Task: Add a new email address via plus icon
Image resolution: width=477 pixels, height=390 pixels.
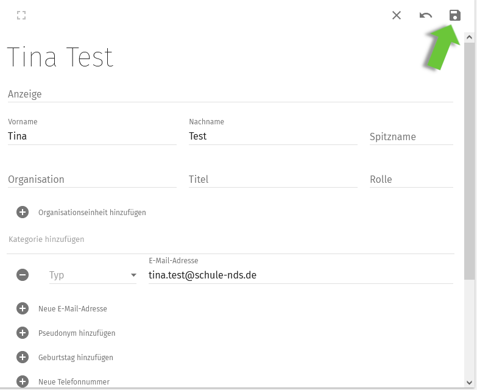Action: tap(23, 308)
